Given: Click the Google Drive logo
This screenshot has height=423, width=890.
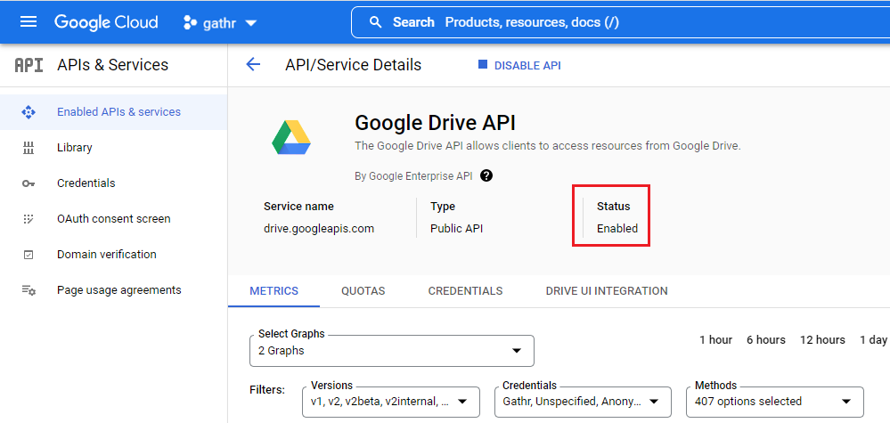Looking at the screenshot, I should coord(291,137).
